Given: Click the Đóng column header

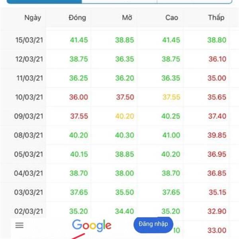Looking at the screenshot, I should [77, 18].
